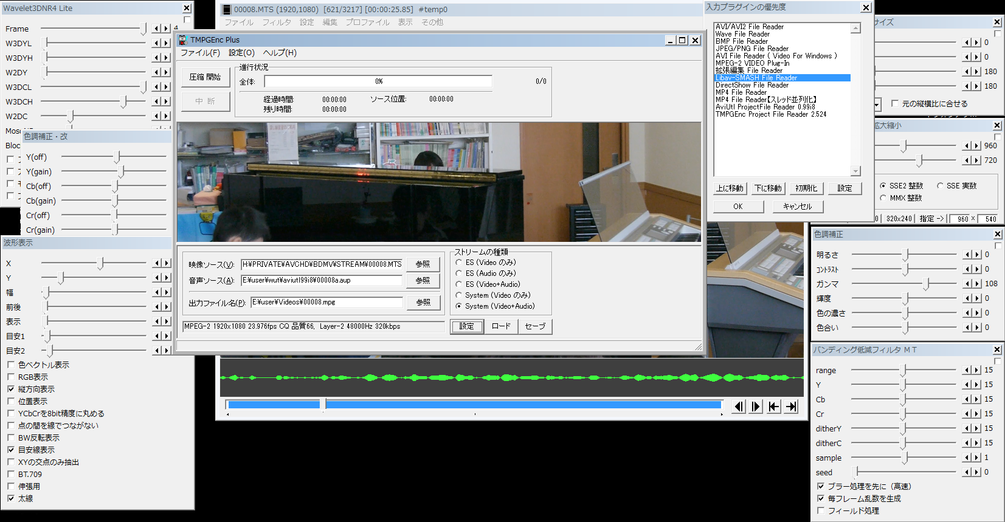Image resolution: width=1005 pixels, height=522 pixels.
Task: Uncheck the 縦方向表示 option
Action: pyautogui.click(x=11, y=390)
